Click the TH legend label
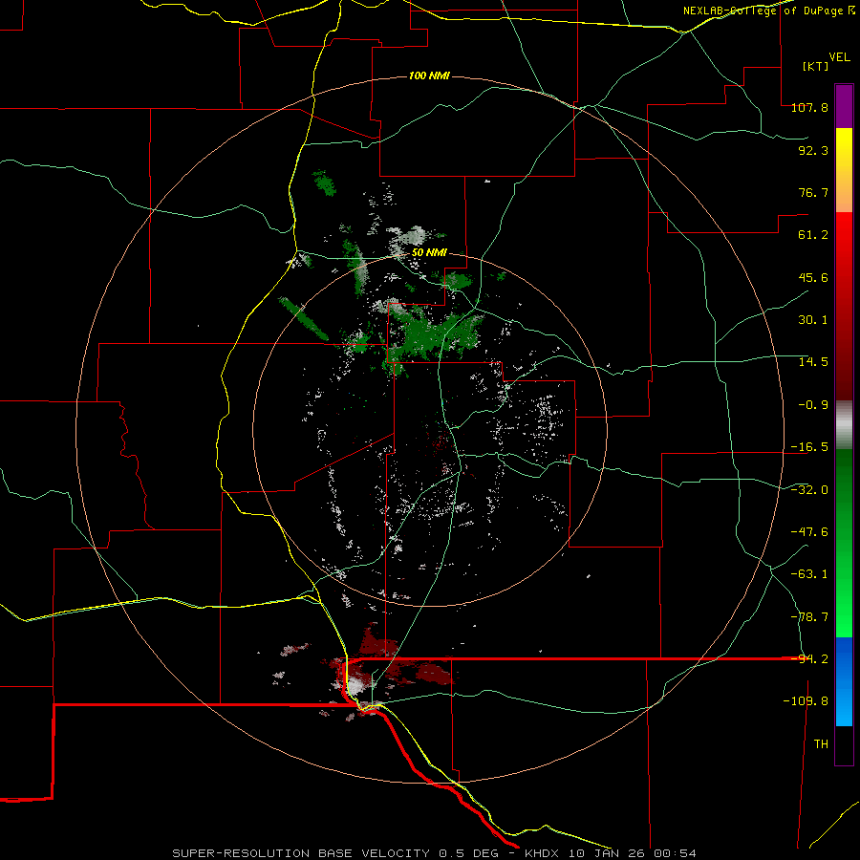This screenshot has height=860, width=860. point(821,744)
